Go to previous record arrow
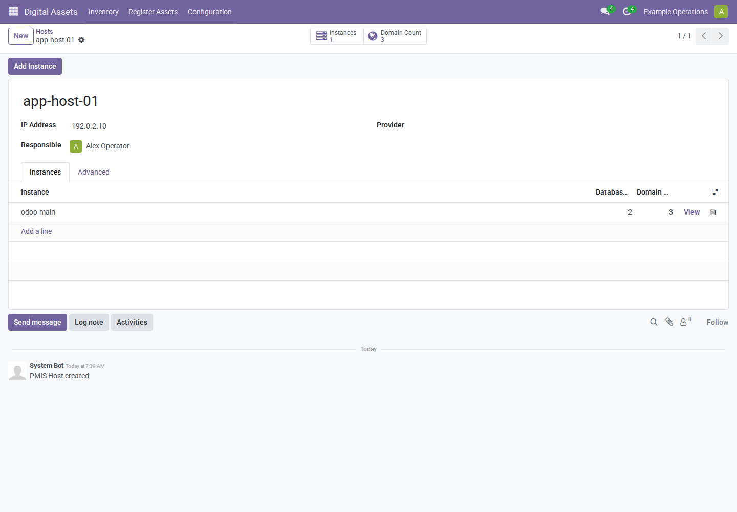 (704, 36)
